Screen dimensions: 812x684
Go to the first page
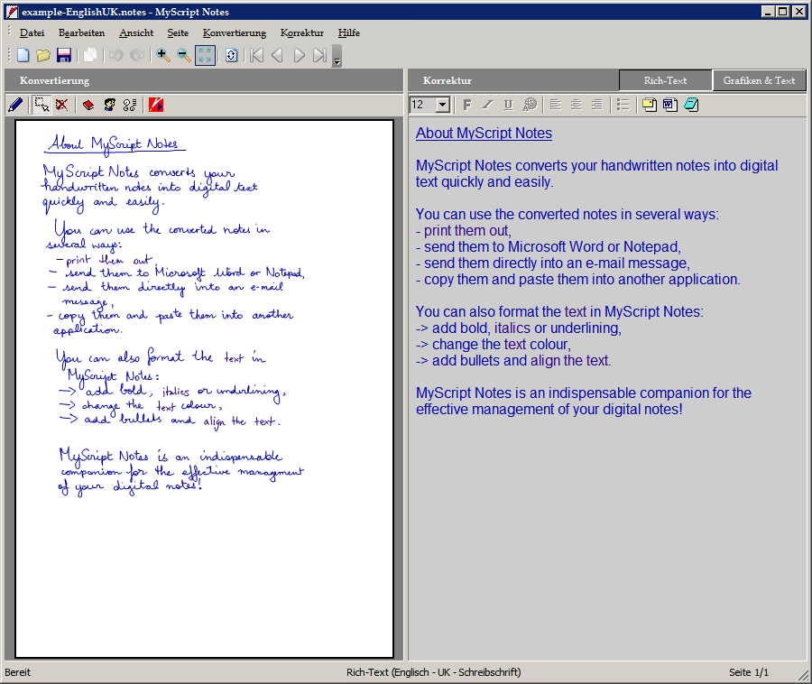[x=257, y=55]
